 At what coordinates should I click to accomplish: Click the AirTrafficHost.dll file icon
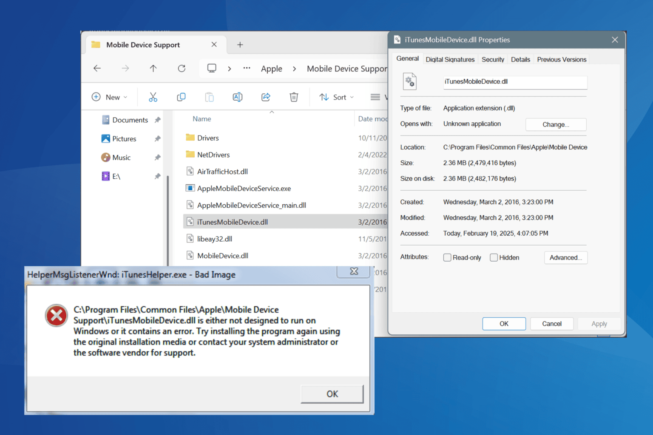[190, 172]
